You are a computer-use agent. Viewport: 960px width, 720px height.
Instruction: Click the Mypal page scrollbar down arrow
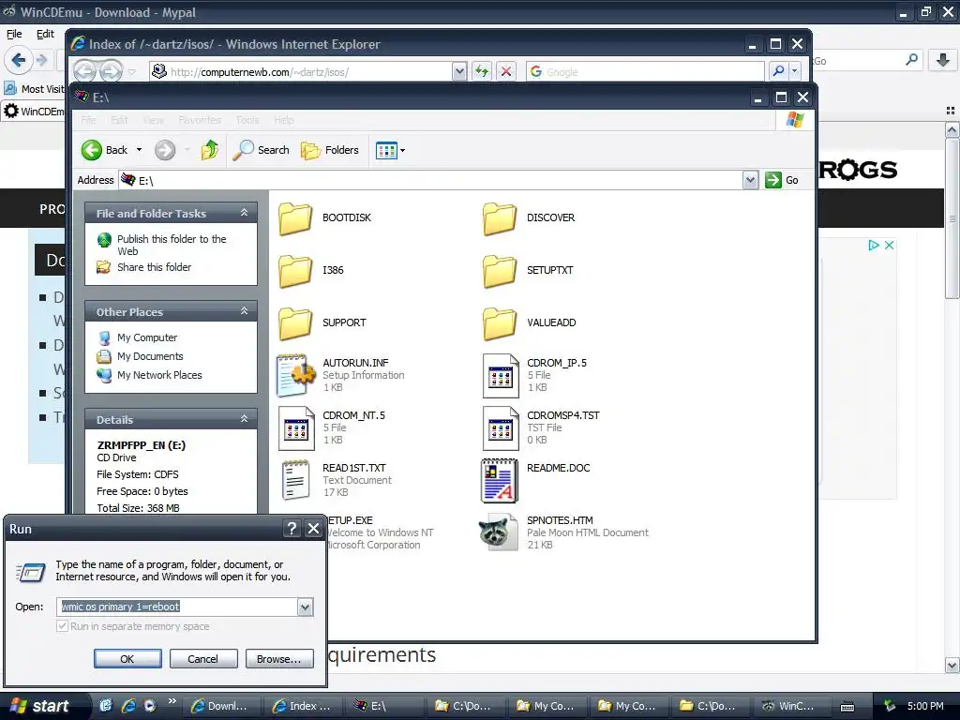[952, 665]
